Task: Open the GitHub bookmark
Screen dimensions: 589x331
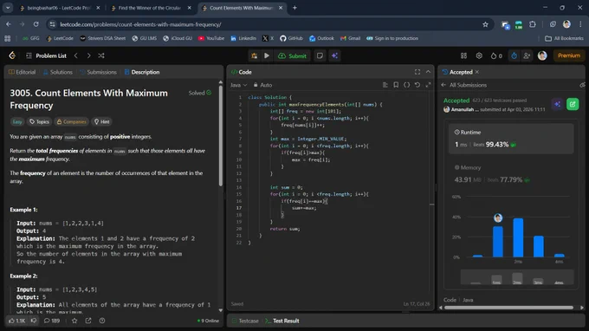Action: 292,38
